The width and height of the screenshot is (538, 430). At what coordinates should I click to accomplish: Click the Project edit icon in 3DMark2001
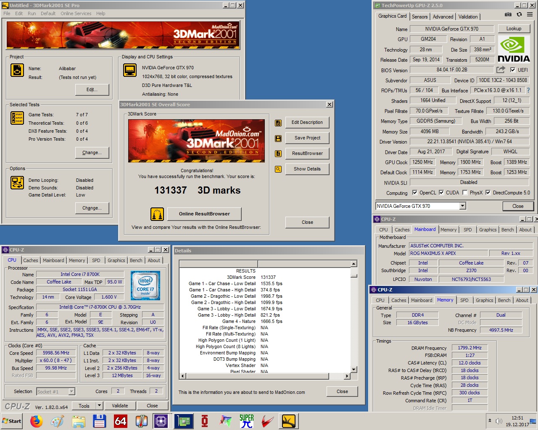click(x=17, y=70)
